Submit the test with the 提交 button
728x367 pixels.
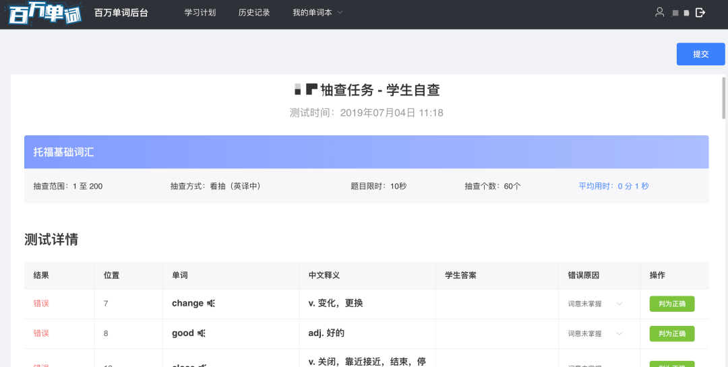[700, 54]
